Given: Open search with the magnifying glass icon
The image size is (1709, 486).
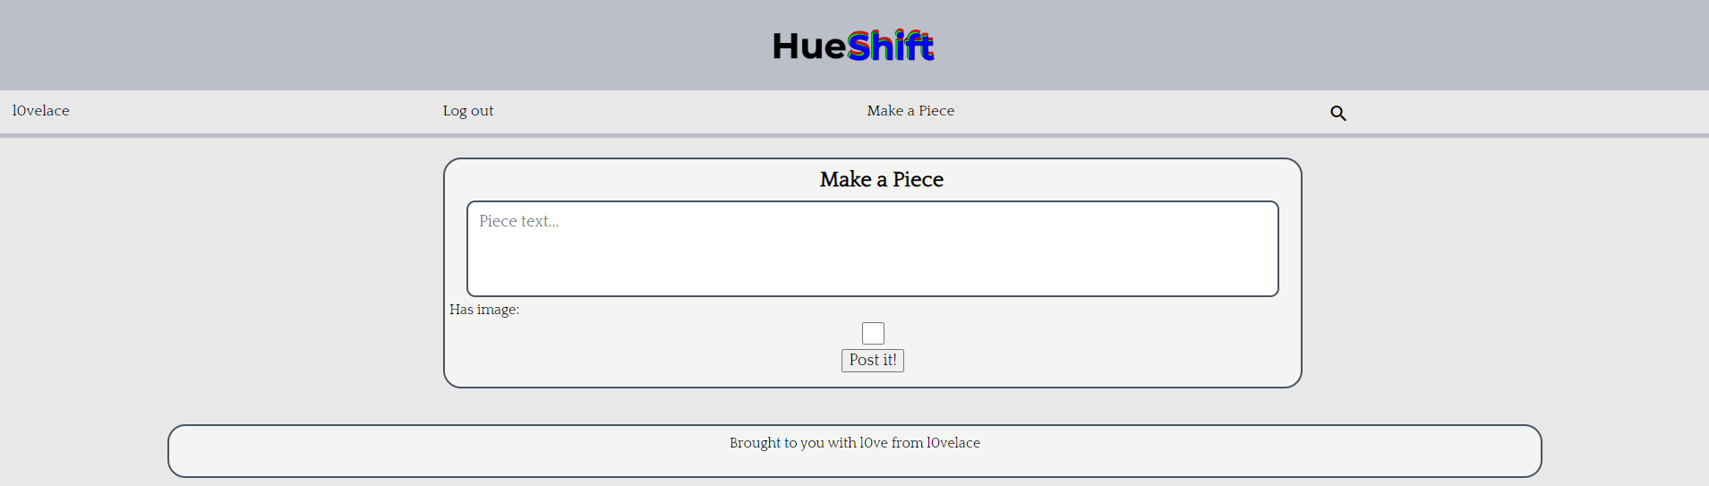Looking at the screenshot, I should pyautogui.click(x=1337, y=113).
